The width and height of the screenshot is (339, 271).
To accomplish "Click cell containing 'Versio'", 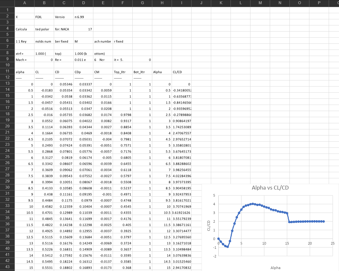I will 64,17.
